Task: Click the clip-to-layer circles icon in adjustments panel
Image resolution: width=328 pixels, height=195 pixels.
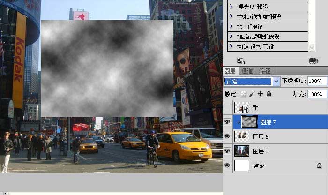Action: (313, 61)
